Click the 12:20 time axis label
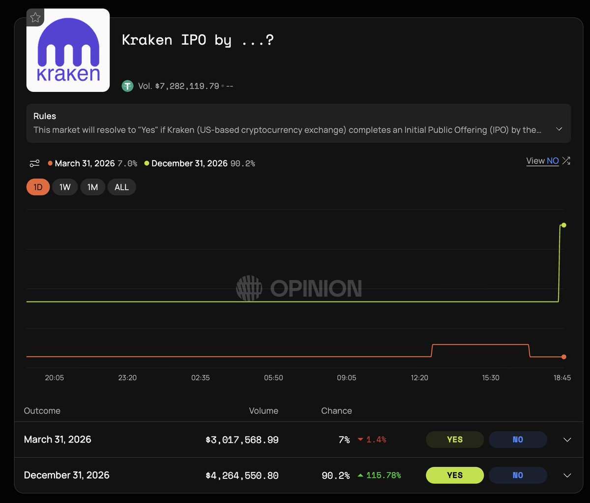 pos(419,378)
